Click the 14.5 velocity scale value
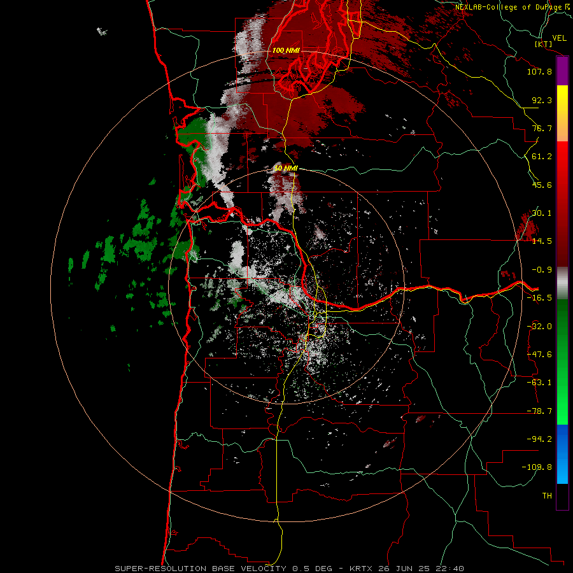This screenshot has height=573, width=573. point(542,241)
